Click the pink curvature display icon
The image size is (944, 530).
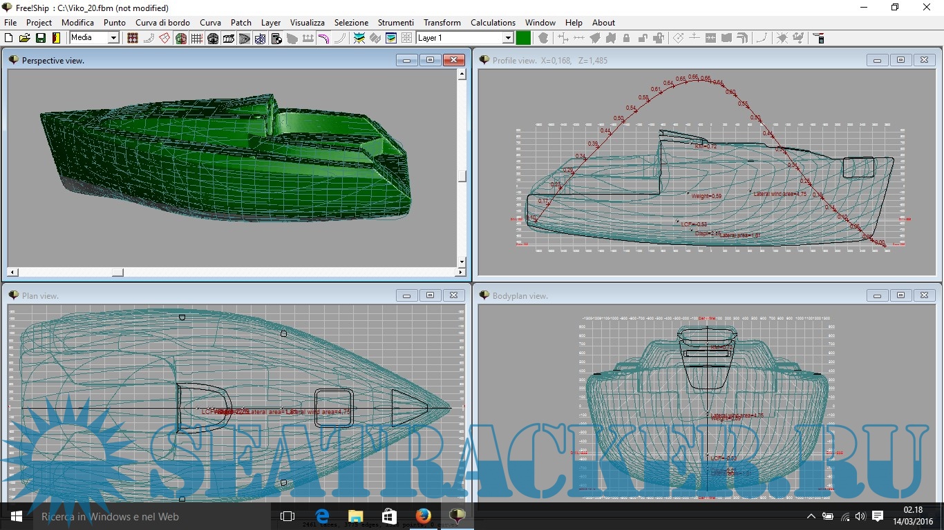(323, 38)
